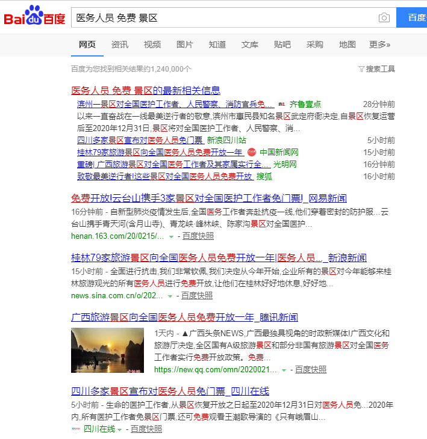Switch to the 采购 tab
Image resolution: width=427 pixels, height=439 pixels.
pos(315,45)
